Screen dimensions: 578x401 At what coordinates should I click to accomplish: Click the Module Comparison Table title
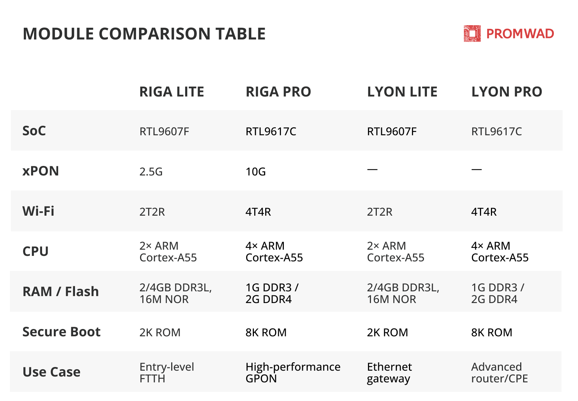click(144, 34)
